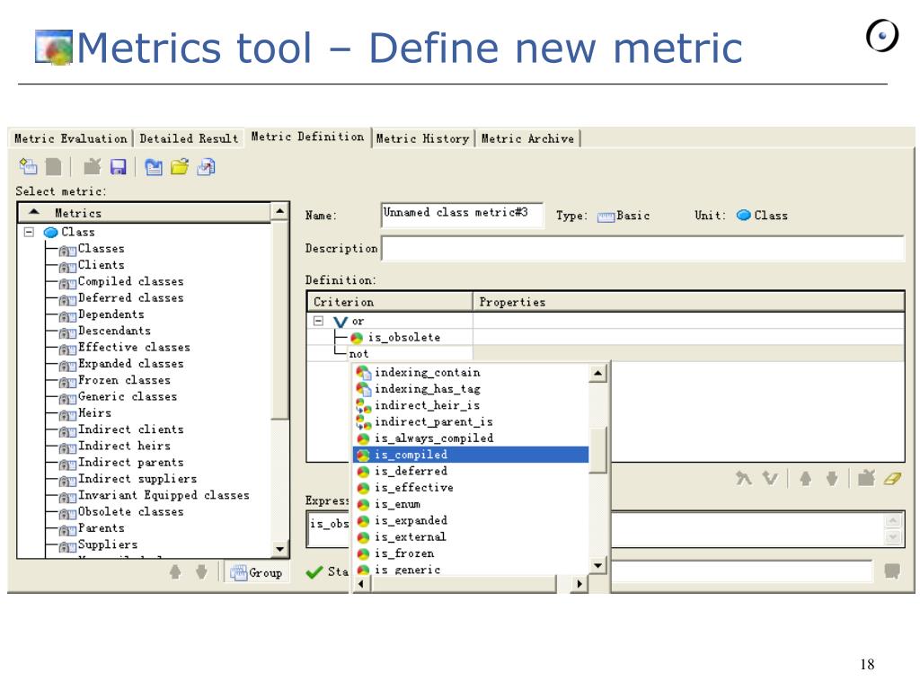
Task: Click the green check status icon
Action: pos(314,571)
